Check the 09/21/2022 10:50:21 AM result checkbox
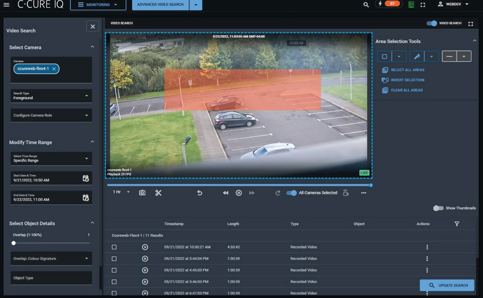The height and width of the screenshot is (298, 483). [114, 247]
